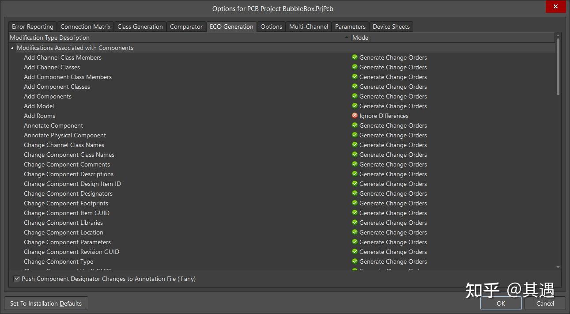Click Set To Installation Defaults button
The width and height of the screenshot is (570, 314).
click(46, 303)
